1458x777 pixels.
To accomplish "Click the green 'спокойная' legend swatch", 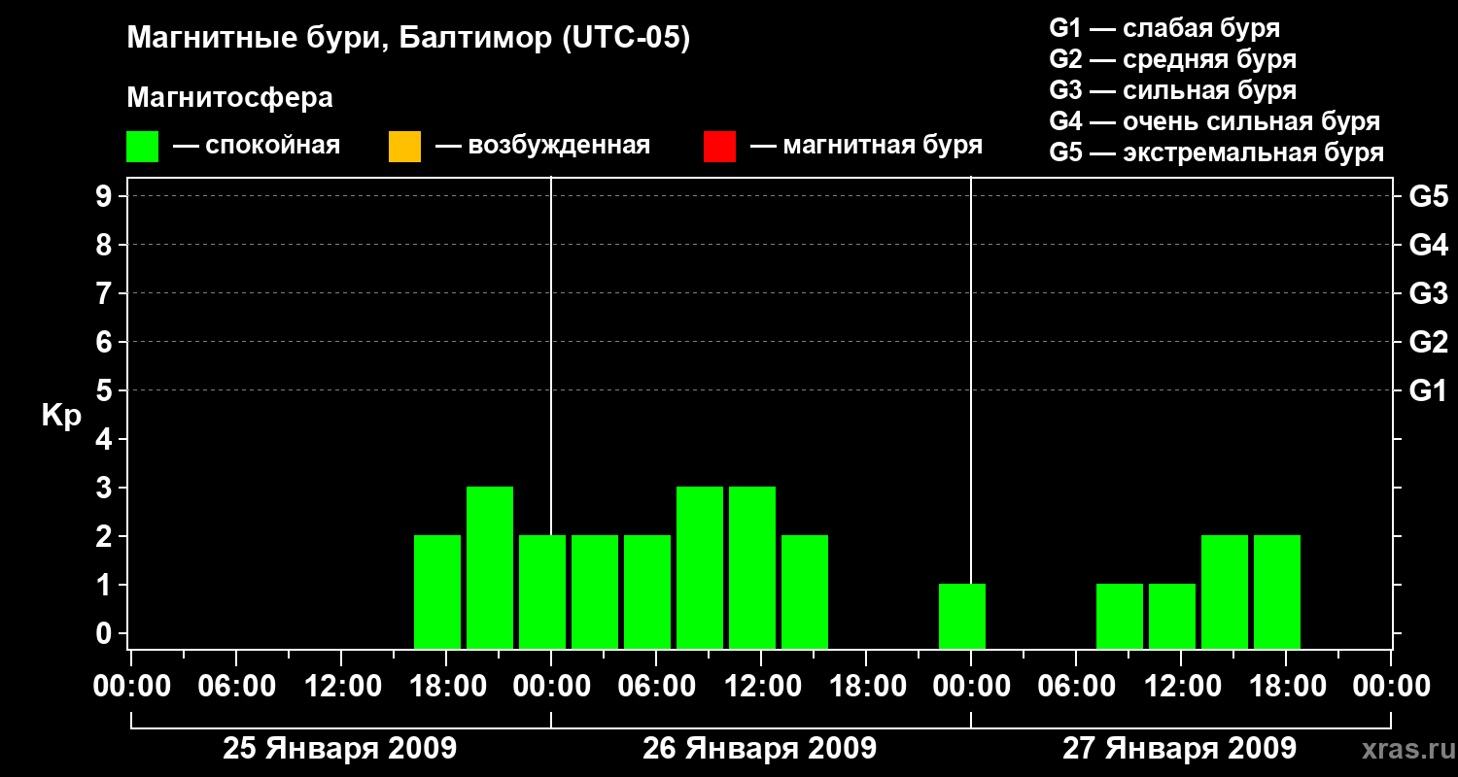I will pyautogui.click(x=143, y=147).
